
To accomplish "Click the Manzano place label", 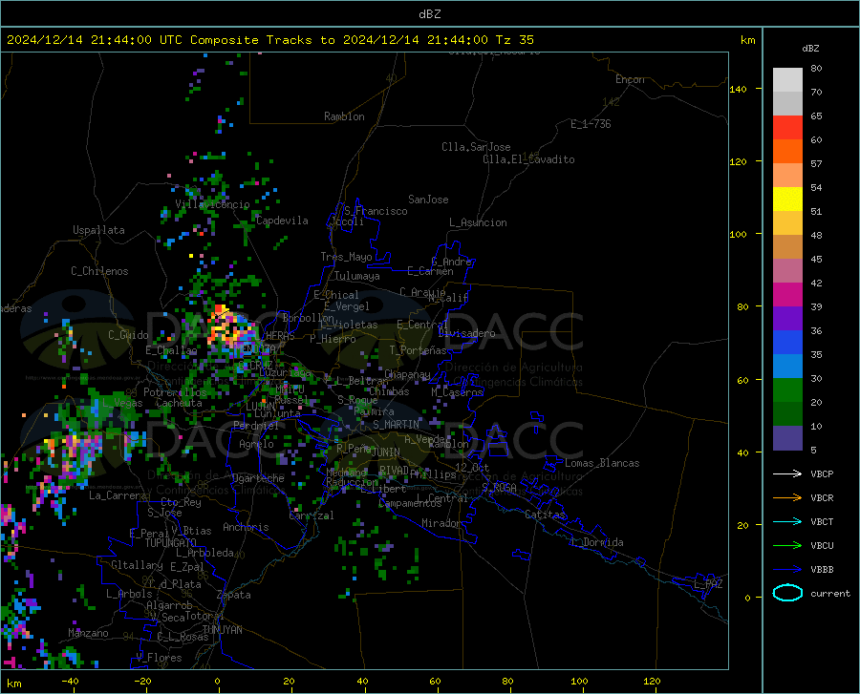I will click(88, 633).
